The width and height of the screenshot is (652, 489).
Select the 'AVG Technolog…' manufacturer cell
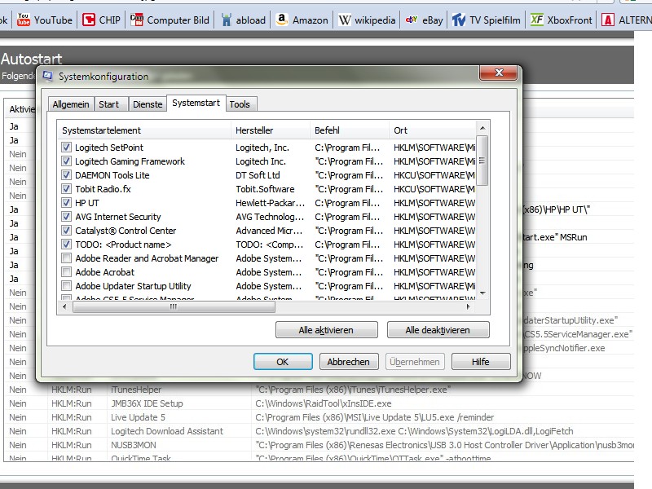(x=270, y=217)
